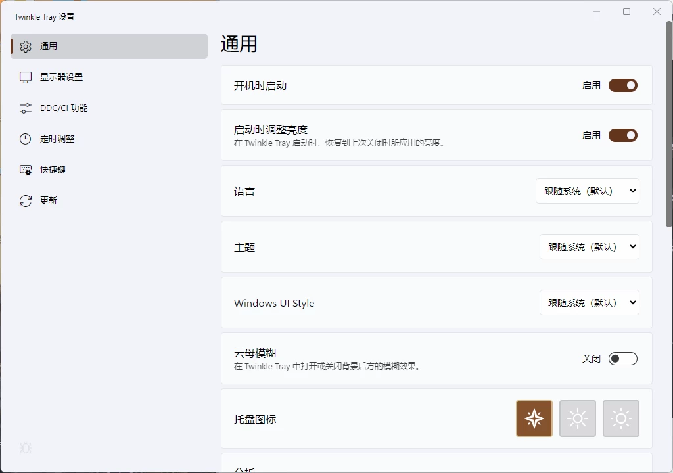Turn off 启动时调整亮度
Image resolution: width=673 pixels, height=473 pixels.
(x=622, y=135)
